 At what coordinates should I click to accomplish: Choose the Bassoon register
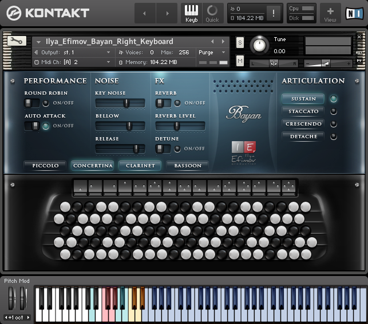click(188, 166)
